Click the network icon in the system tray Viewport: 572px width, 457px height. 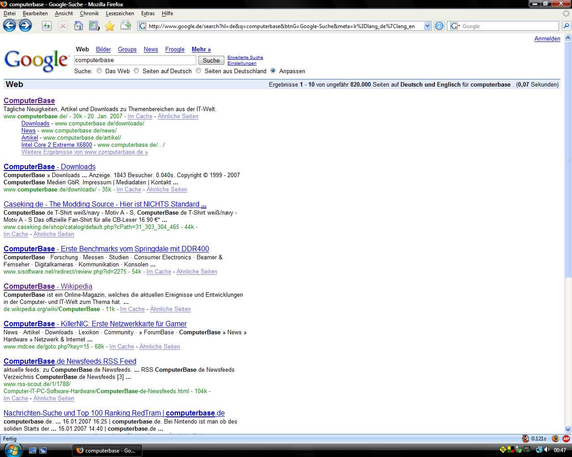[x=539, y=450]
